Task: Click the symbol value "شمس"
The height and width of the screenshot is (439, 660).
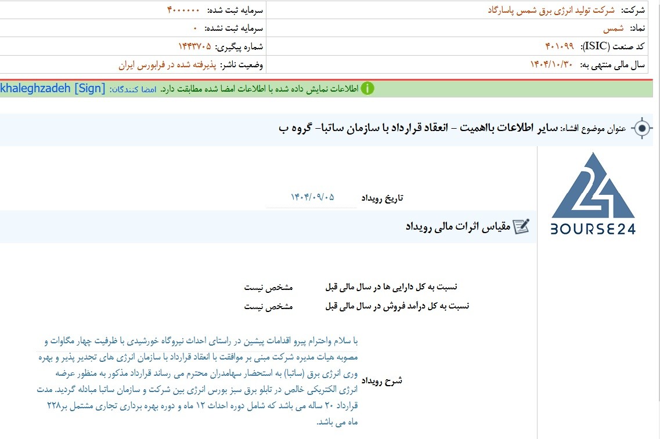Action: pyautogui.click(x=614, y=28)
